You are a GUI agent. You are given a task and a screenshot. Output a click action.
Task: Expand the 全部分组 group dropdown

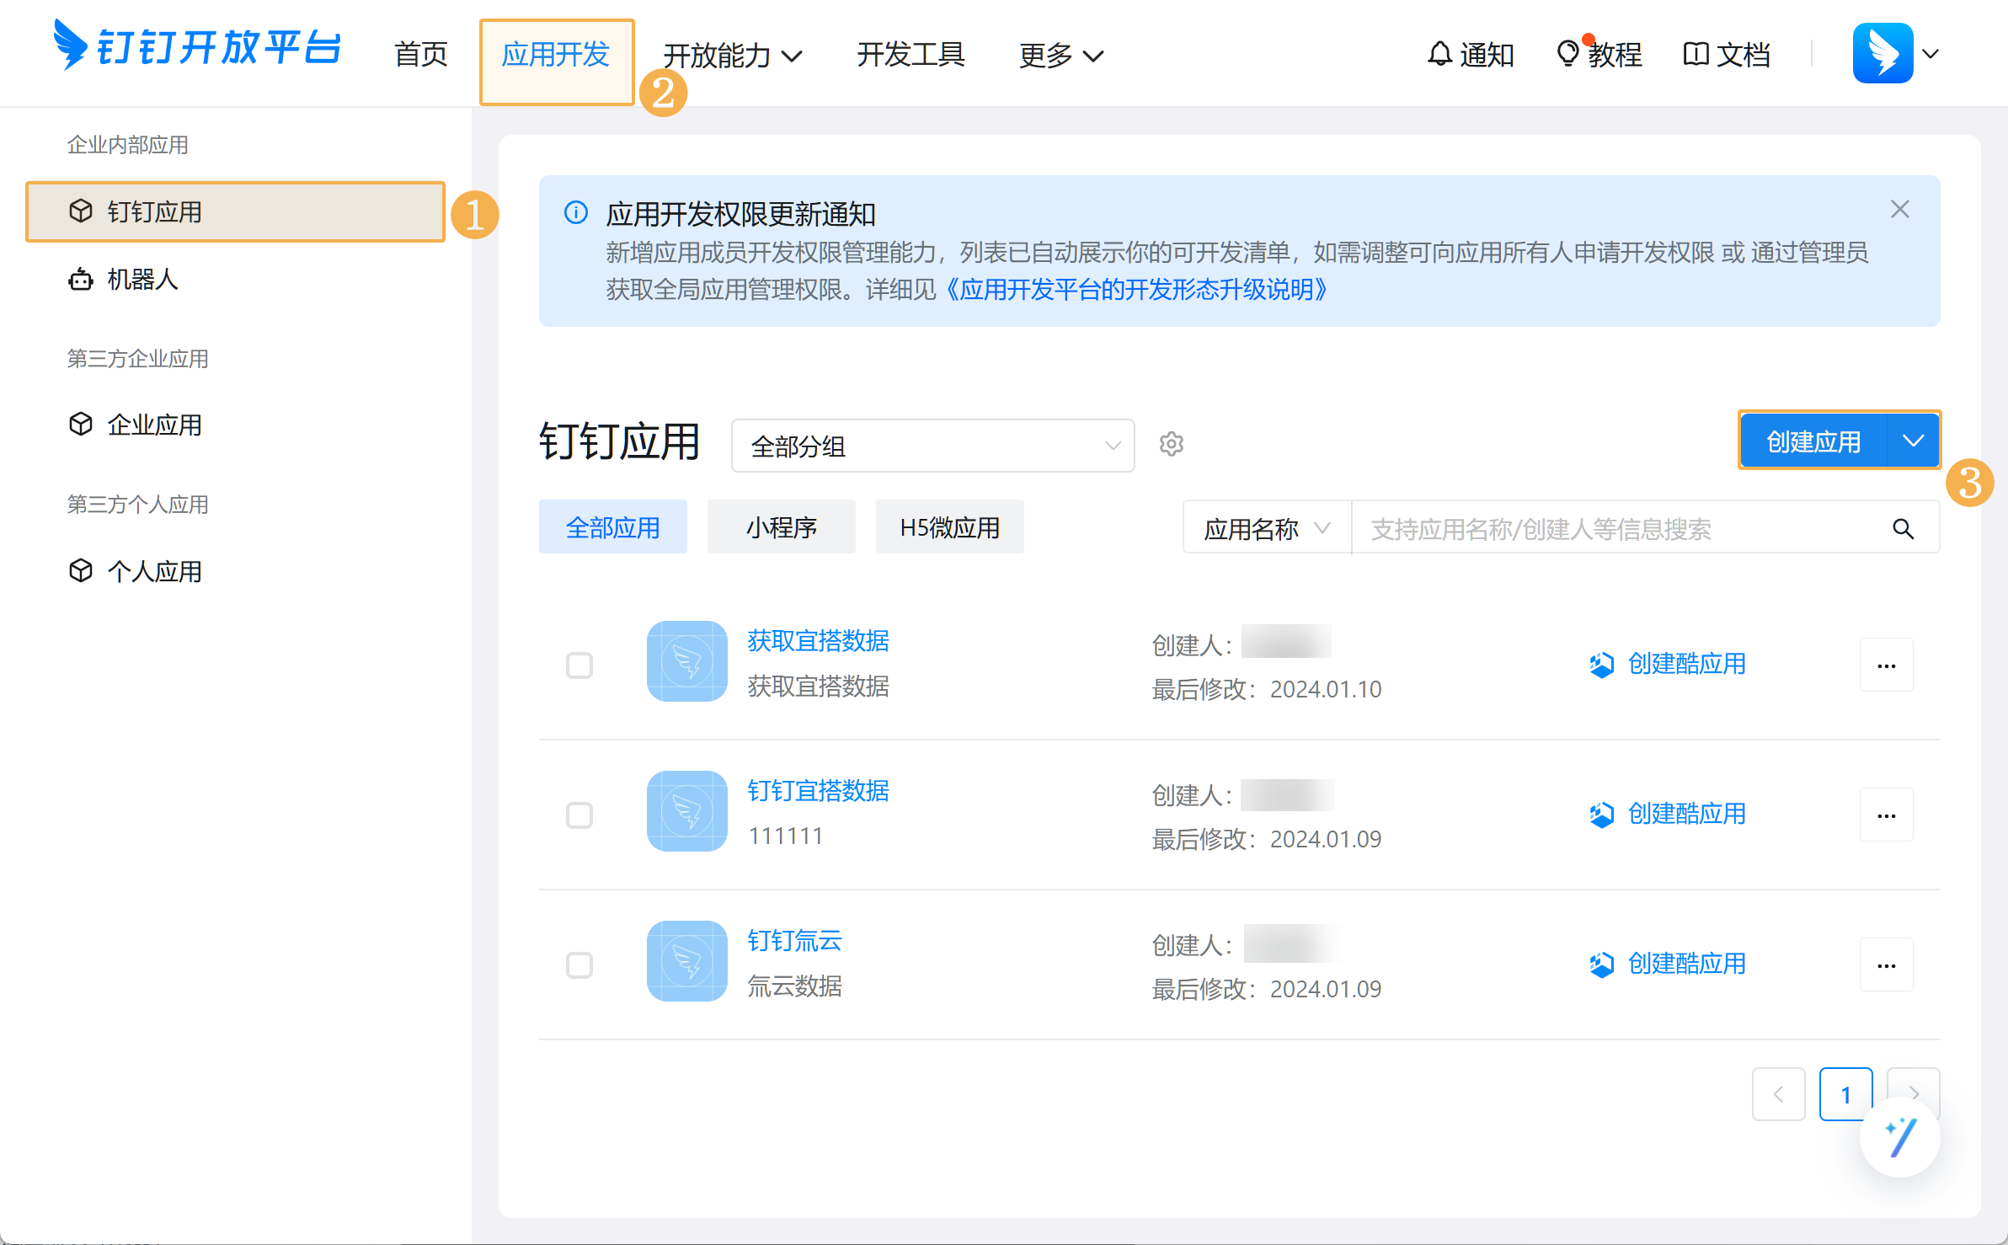(x=932, y=446)
